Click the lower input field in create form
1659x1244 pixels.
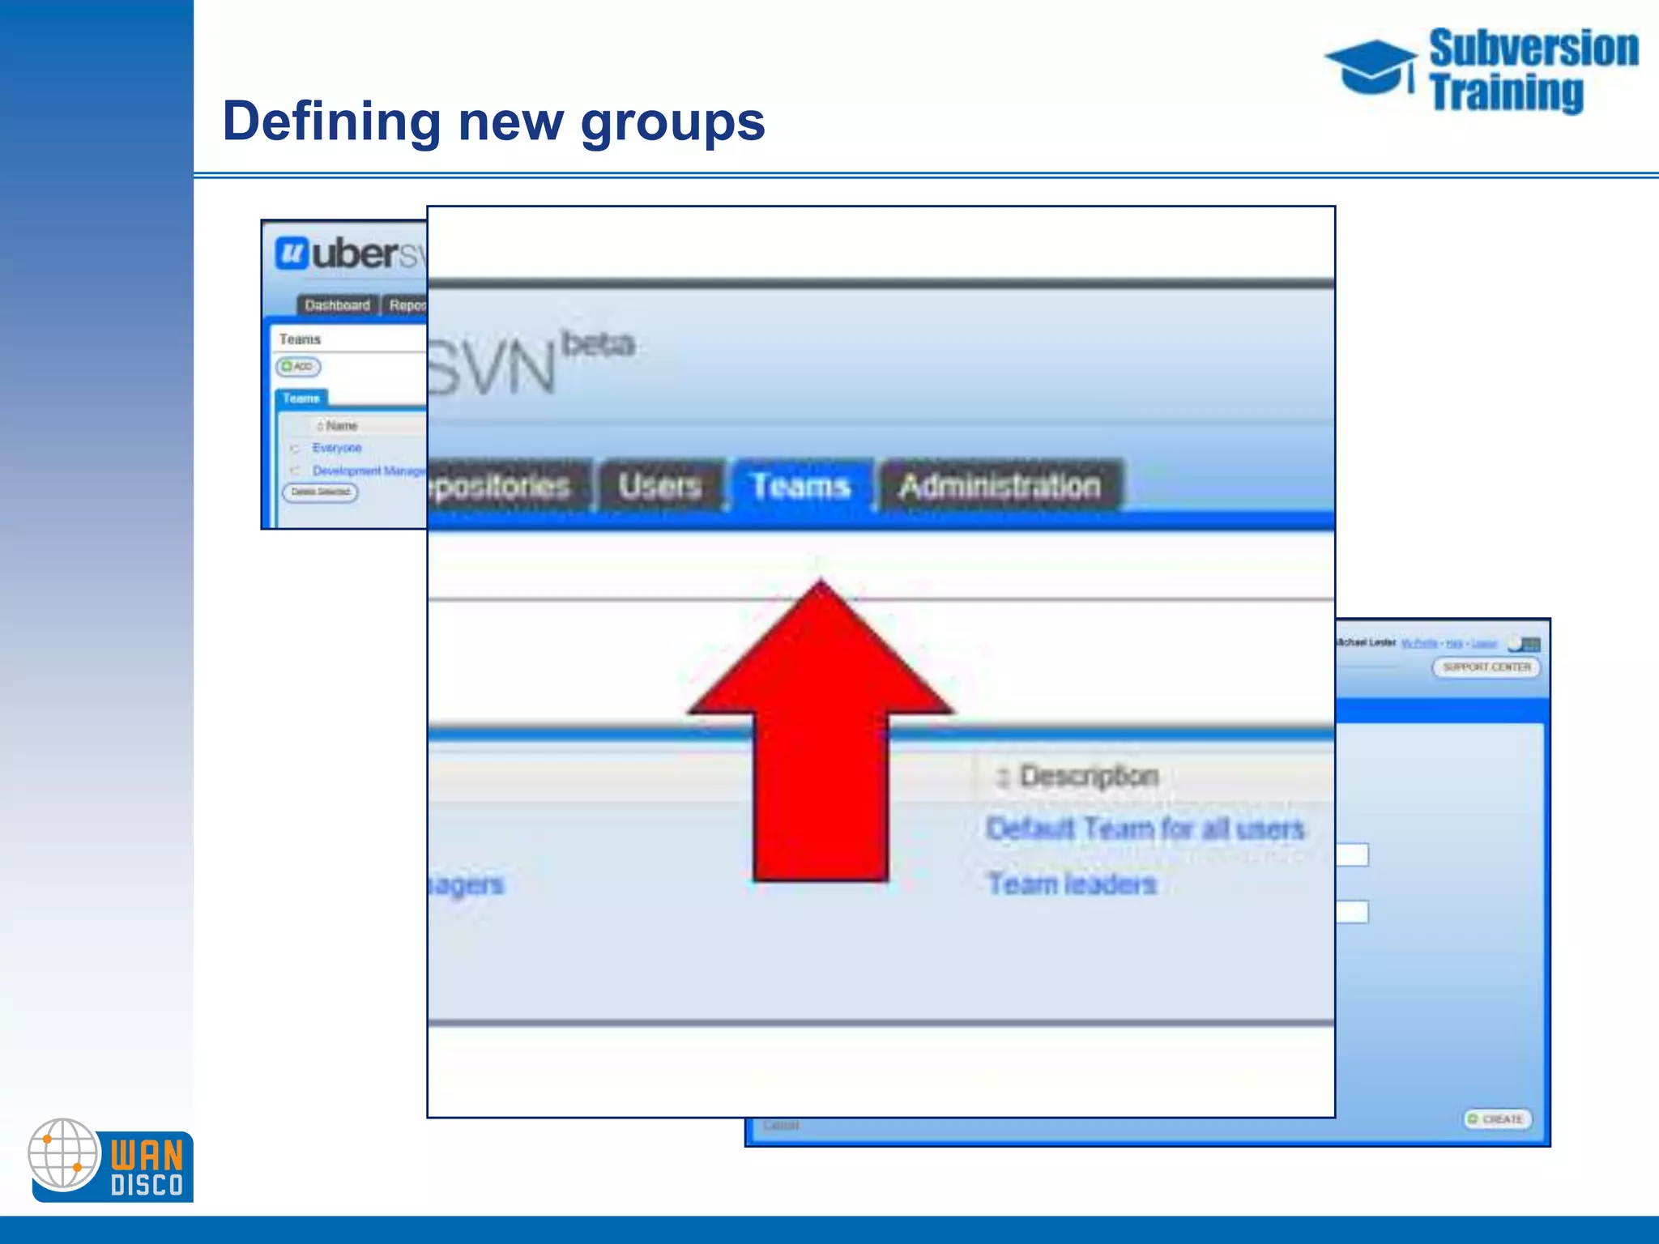pyautogui.click(x=1352, y=912)
